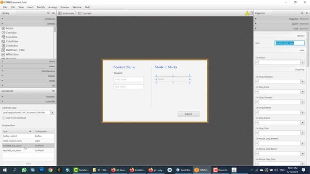The height and width of the screenshot is (174, 310).
Task: Expand the Layout inspector section
Action: [x=281, y=24]
